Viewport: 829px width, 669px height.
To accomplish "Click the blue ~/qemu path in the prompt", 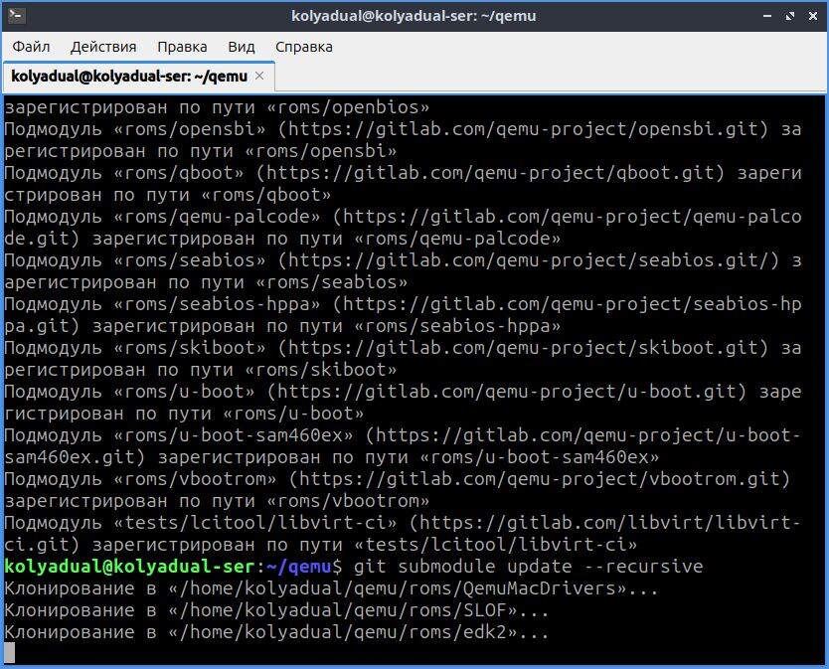I will [x=299, y=567].
